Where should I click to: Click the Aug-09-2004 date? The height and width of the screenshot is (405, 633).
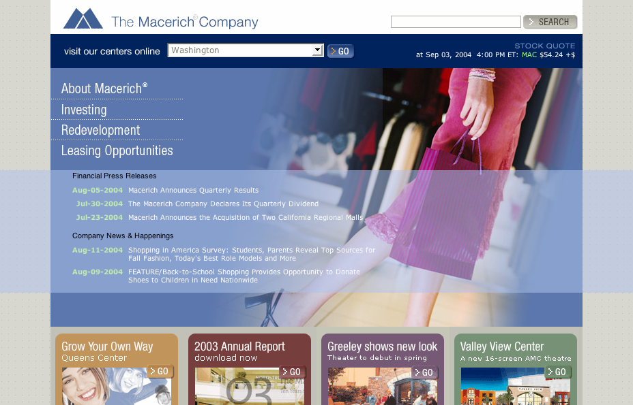click(x=98, y=272)
